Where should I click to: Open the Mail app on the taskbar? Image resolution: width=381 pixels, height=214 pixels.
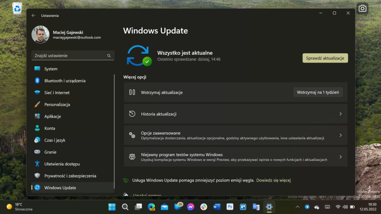pos(165,207)
